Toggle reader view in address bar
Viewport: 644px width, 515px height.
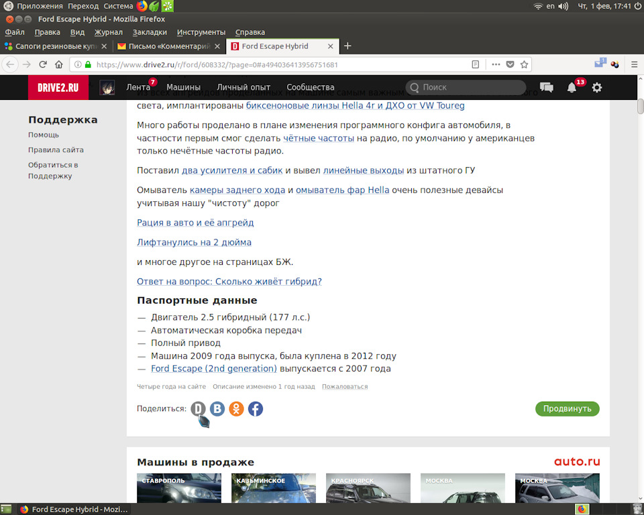click(x=475, y=64)
